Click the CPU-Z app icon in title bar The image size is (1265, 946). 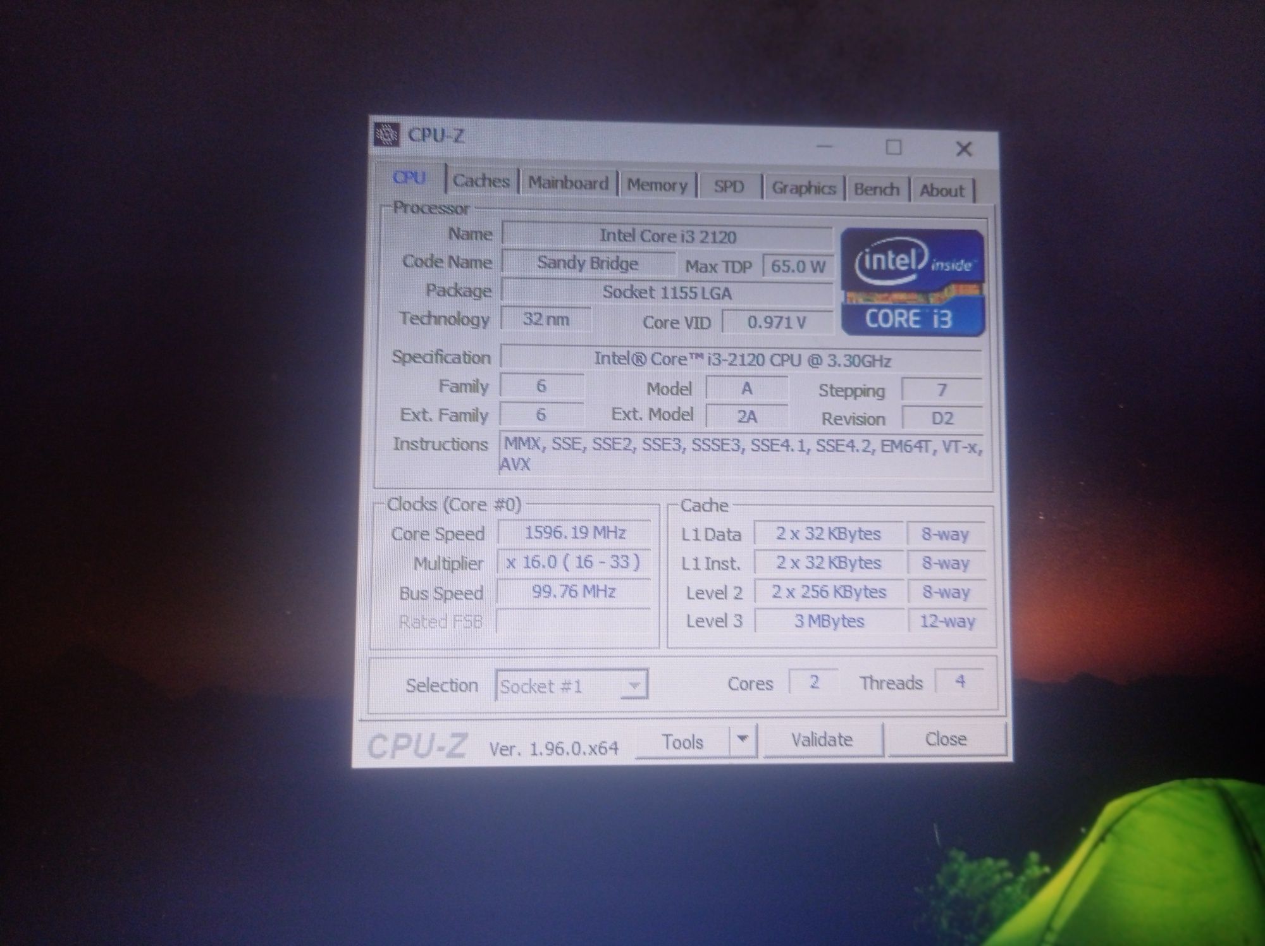386,134
